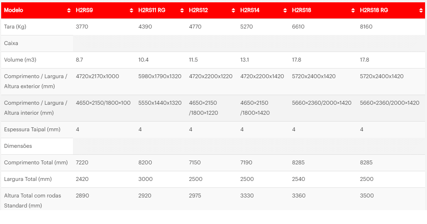Click total height value 3360
The width and height of the screenshot is (427, 224).
[x=299, y=196]
